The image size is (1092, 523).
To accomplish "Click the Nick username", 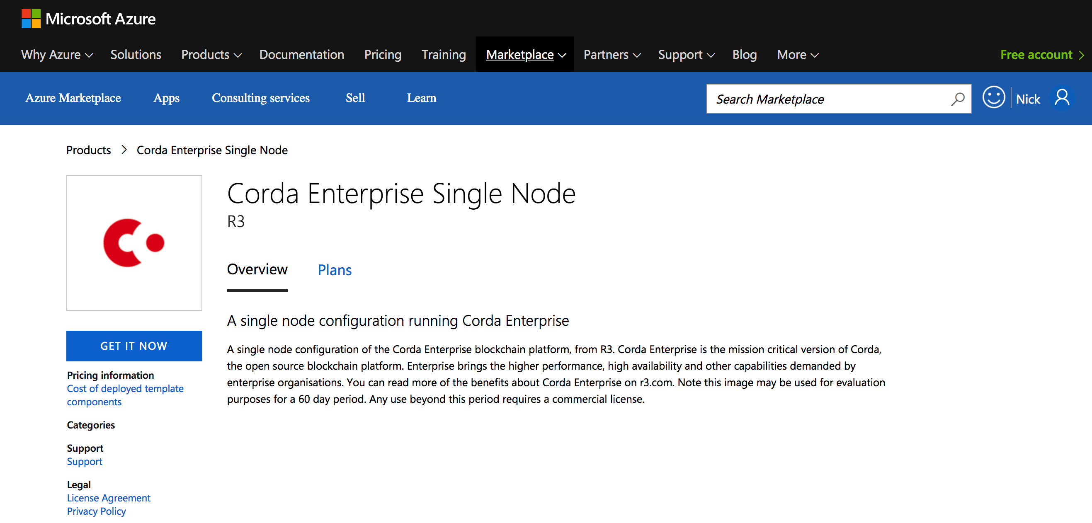I will (x=1028, y=99).
